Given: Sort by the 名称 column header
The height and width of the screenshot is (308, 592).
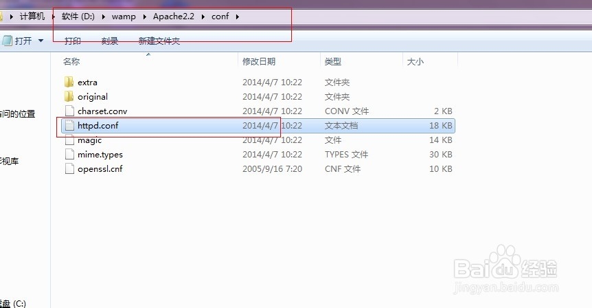Looking at the screenshot, I should point(71,61).
